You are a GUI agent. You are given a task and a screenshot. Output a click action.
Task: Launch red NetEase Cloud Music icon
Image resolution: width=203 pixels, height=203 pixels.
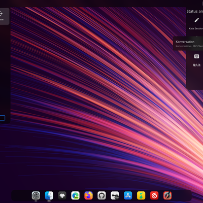[x=154, y=195]
